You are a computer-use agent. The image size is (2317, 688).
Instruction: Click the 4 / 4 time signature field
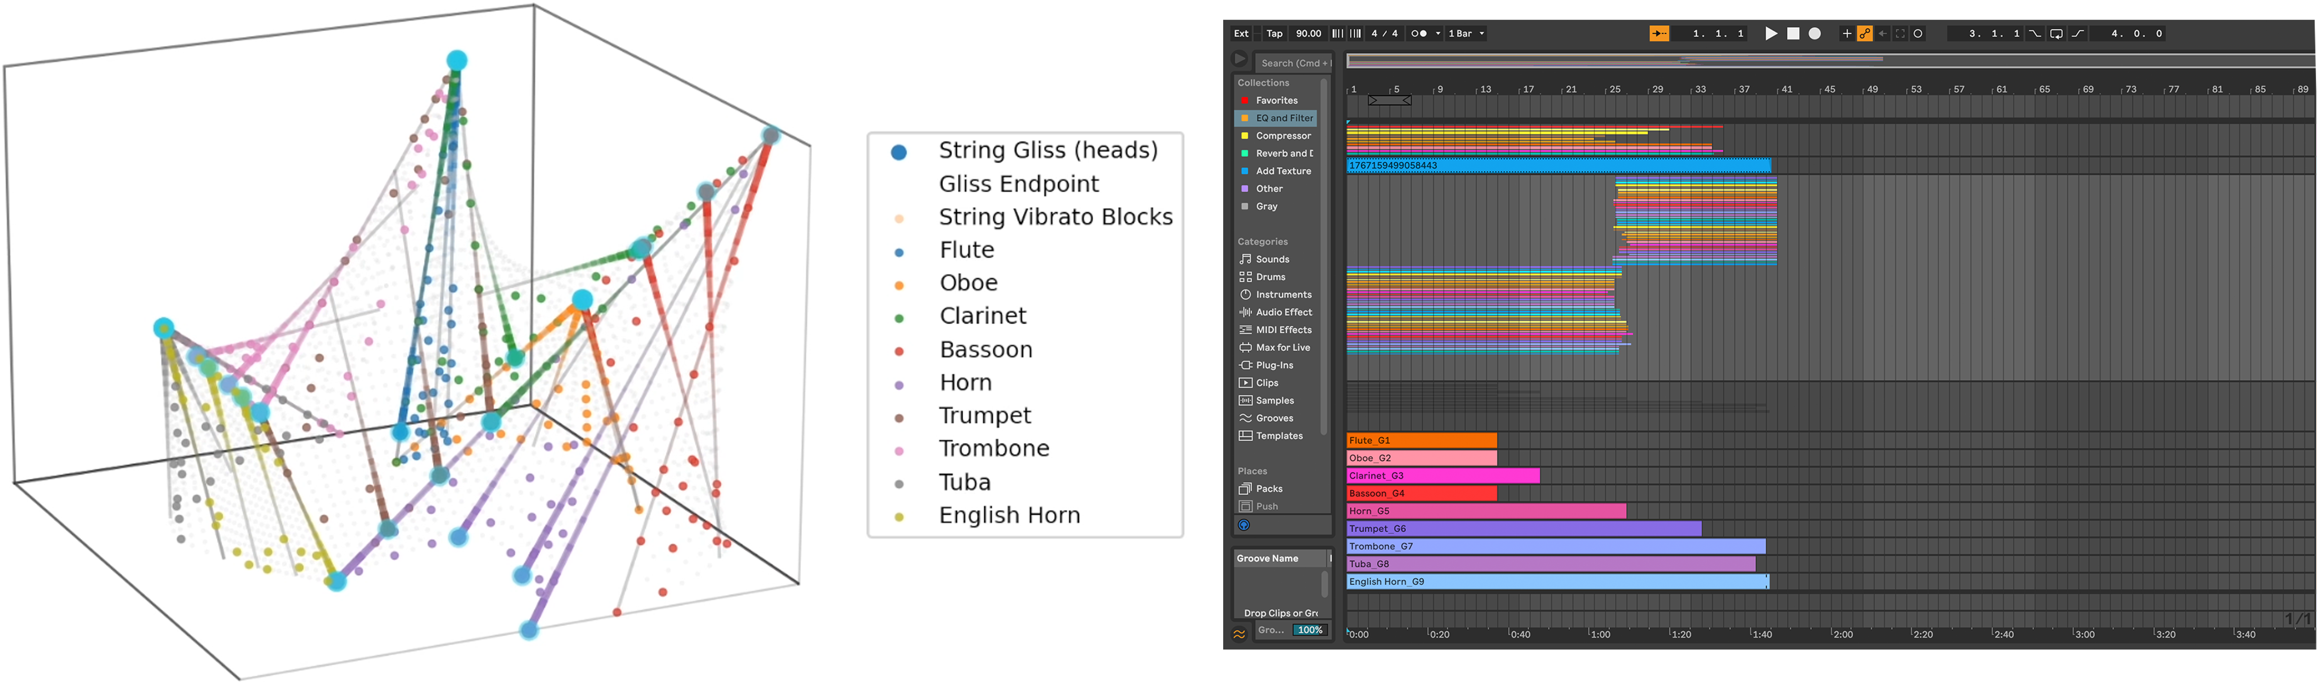click(x=1384, y=33)
